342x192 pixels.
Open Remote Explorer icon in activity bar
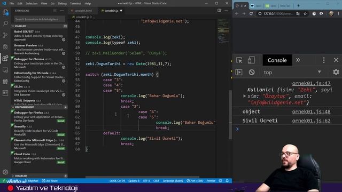coord(5,70)
